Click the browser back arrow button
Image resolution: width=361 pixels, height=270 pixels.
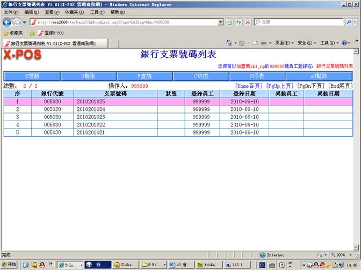tap(8, 22)
